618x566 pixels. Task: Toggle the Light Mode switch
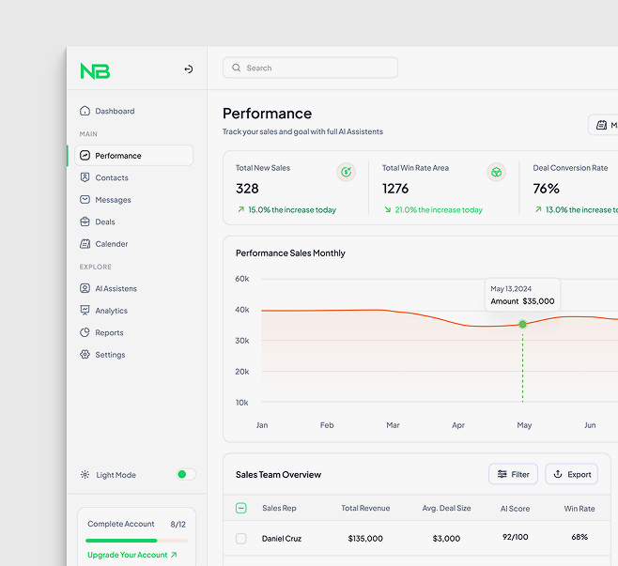pyautogui.click(x=185, y=475)
